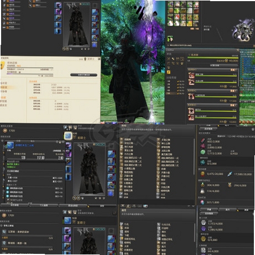Click the purple icon beside 1,386/4,000
This screenshot has width=255, height=255.
[x=203, y=229]
